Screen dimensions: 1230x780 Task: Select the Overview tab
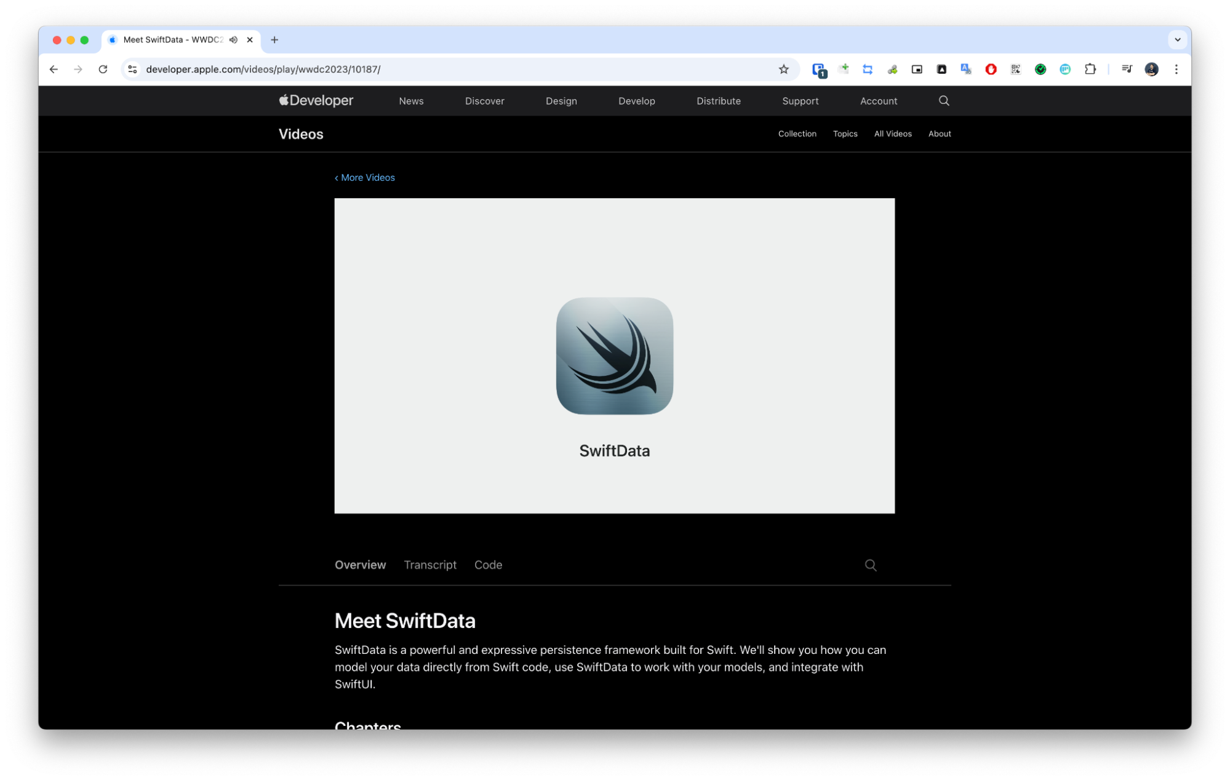pos(360,565)
